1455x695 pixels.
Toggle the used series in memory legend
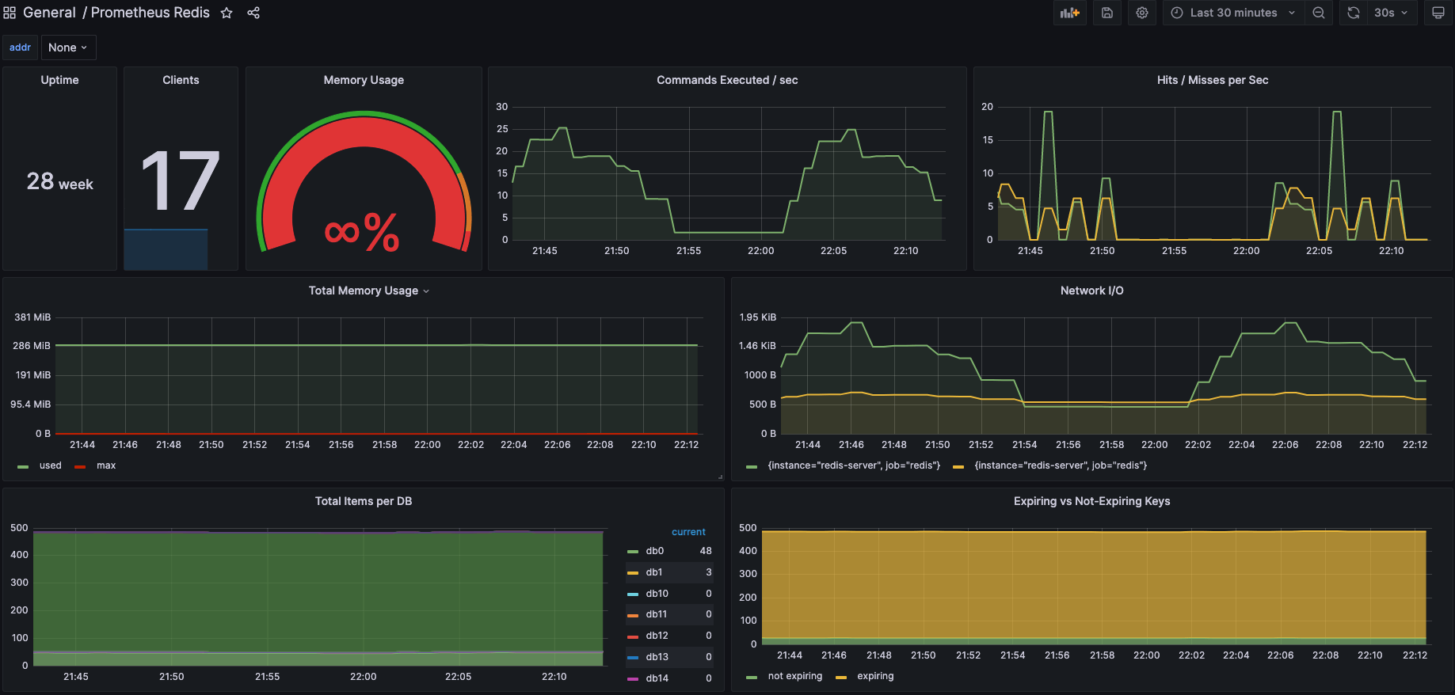pos(50,465)
